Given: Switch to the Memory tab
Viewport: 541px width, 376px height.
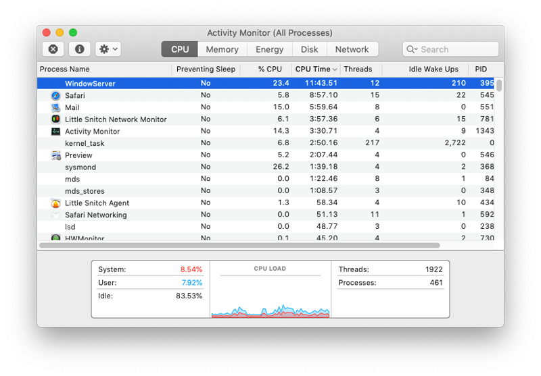Looking at the screenshot, I should [x=222, y=49].
